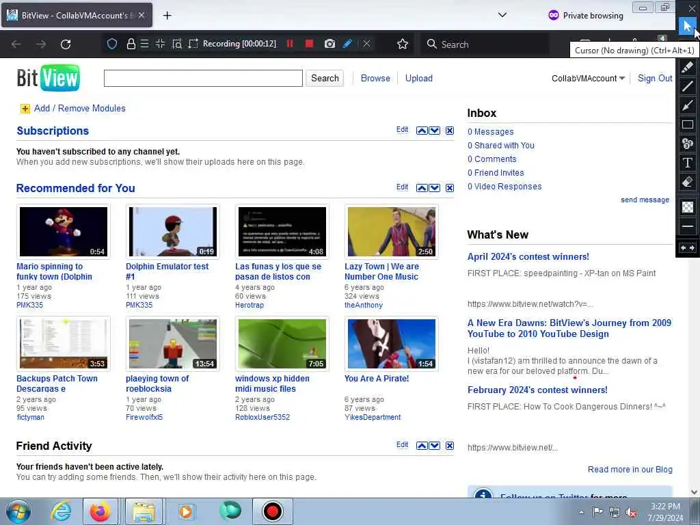Close the Recommended for You module
This screenshot has height=525, width=700.
click(x=450, y=188)
